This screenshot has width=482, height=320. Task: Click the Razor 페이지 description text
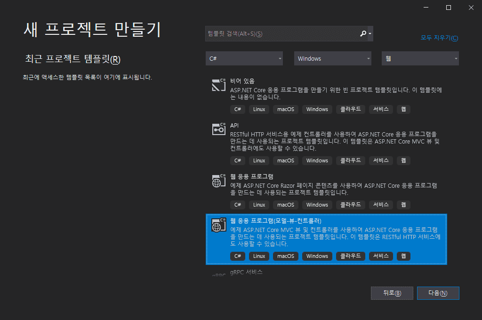point(334,189)
